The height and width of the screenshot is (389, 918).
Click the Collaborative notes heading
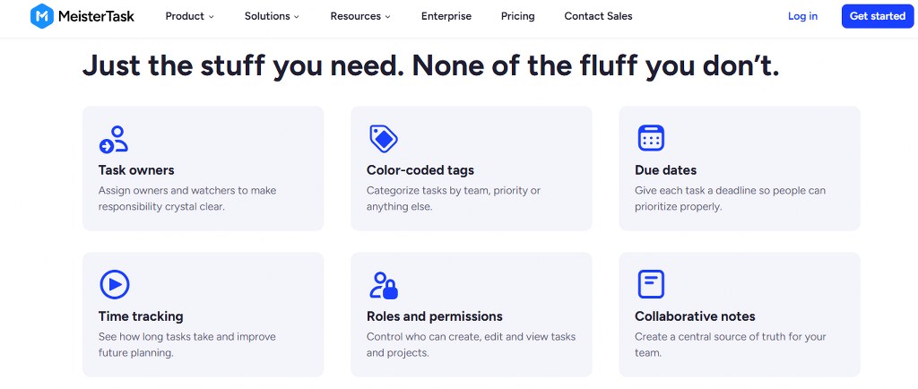point(695,316)
